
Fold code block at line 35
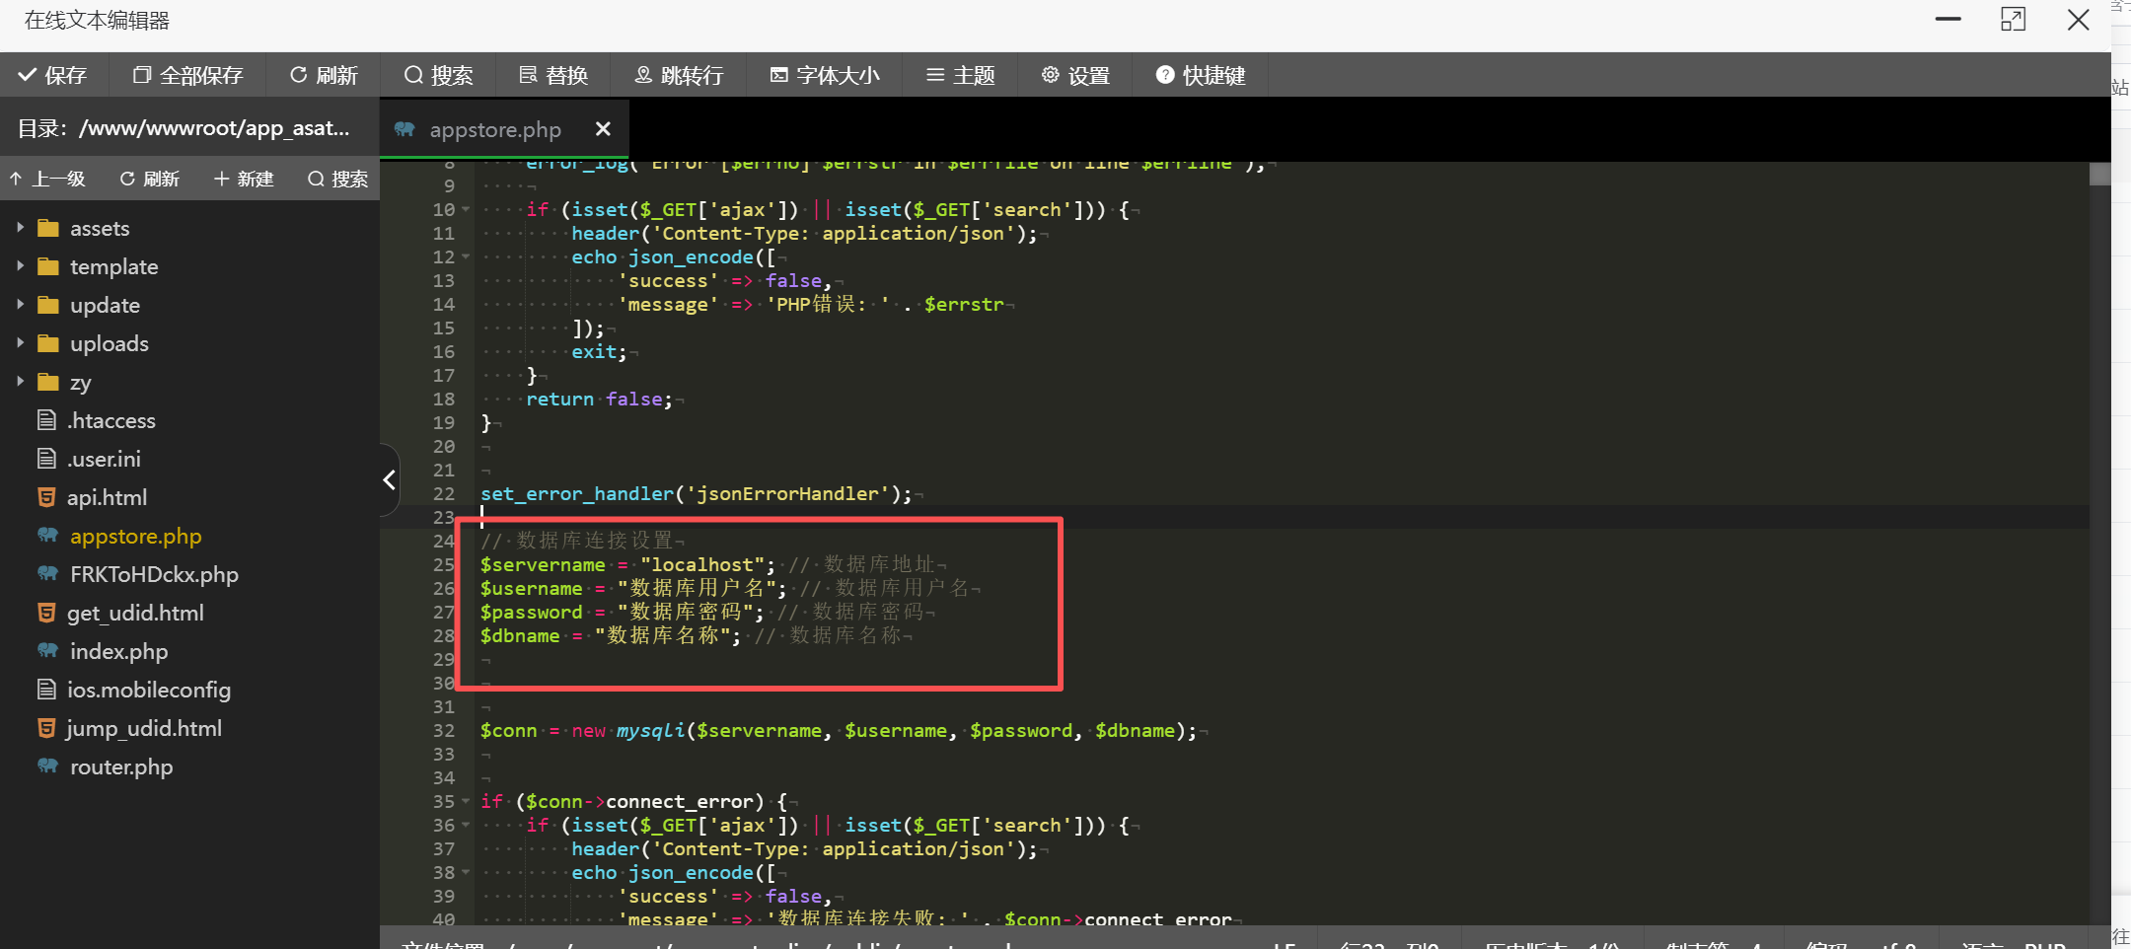(x=466, y=802)
